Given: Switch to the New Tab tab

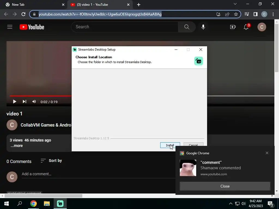Looking at the screenshot, I should click(x=34, y=5).
